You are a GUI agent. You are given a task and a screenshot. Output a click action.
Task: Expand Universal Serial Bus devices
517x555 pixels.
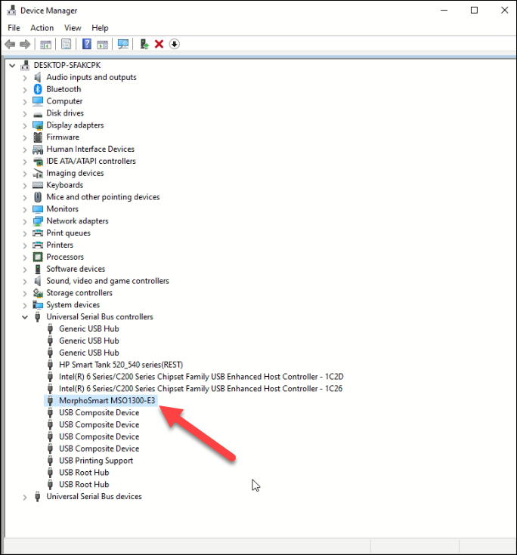[25, 497]
